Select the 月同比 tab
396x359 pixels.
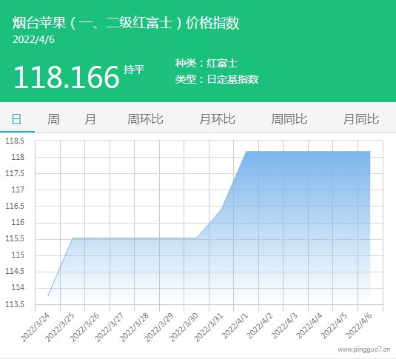tap(361, 119)
